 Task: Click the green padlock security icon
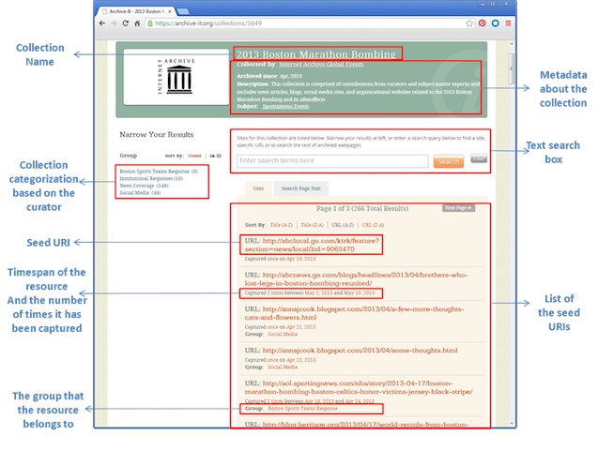coord(150,23)
